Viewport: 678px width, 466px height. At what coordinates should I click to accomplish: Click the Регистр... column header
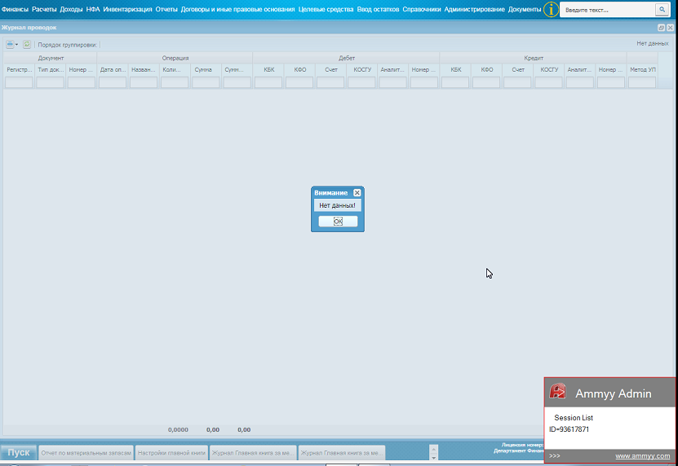tap(19, 69)
